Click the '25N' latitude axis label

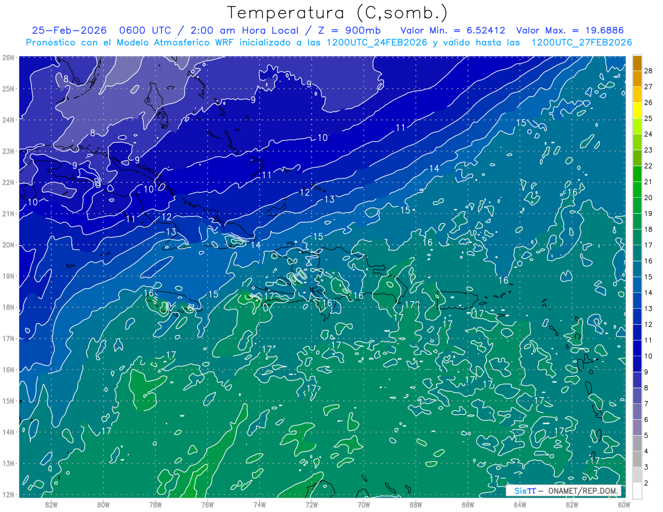(8, 88)
